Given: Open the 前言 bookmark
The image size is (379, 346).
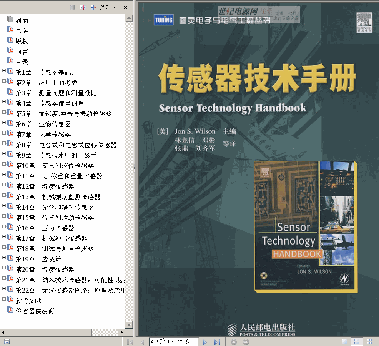Looking at the screenshot, I should pyautogui.click(x=22, y=52).
